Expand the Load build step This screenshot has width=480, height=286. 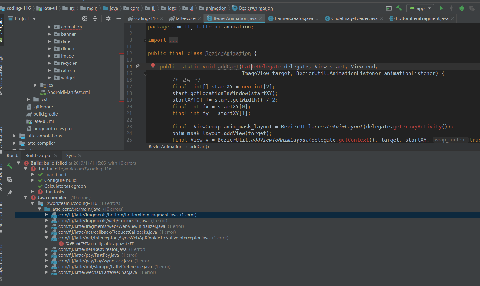(32, 175)
